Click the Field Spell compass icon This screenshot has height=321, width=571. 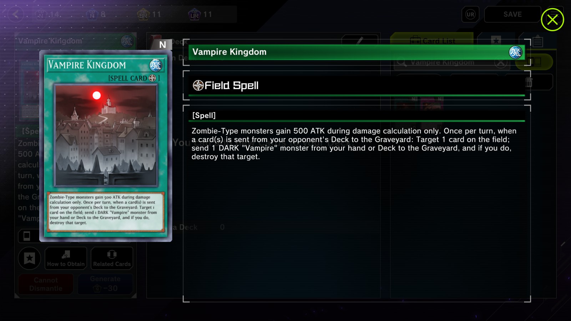click(198, 85)
